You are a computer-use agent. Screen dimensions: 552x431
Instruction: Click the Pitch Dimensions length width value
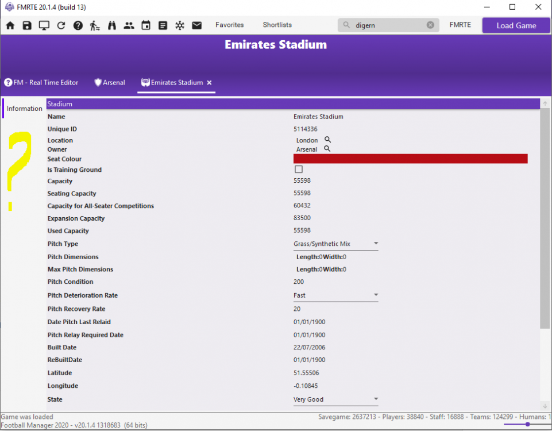pyautogui.click(x=321, y=257)
